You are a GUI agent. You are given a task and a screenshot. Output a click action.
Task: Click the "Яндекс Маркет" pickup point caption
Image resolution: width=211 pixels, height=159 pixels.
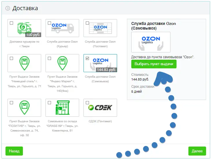pos(62,84)
